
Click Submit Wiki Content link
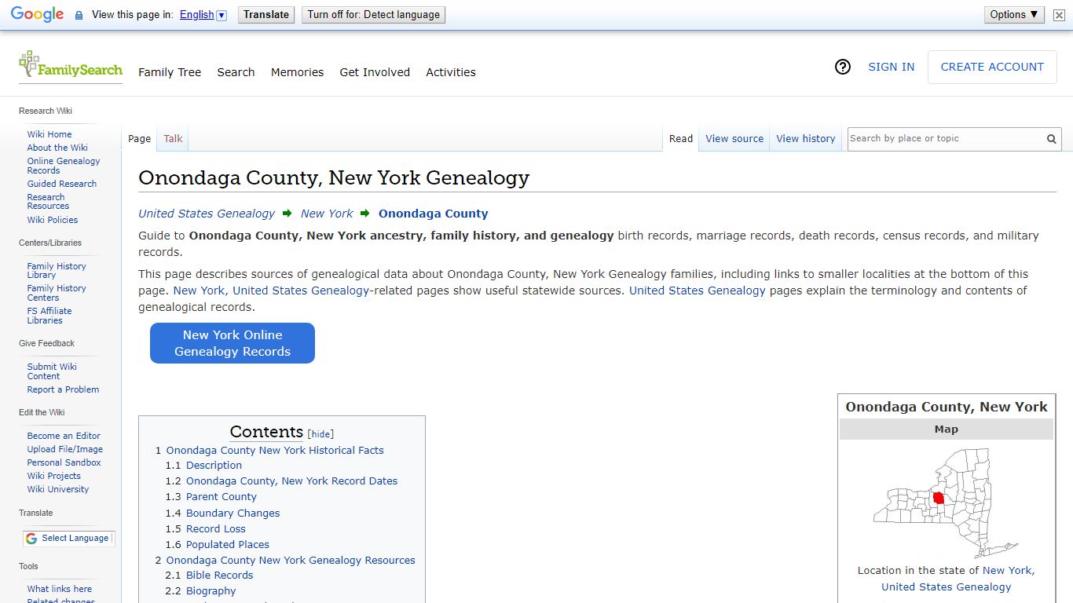point(52,371)
